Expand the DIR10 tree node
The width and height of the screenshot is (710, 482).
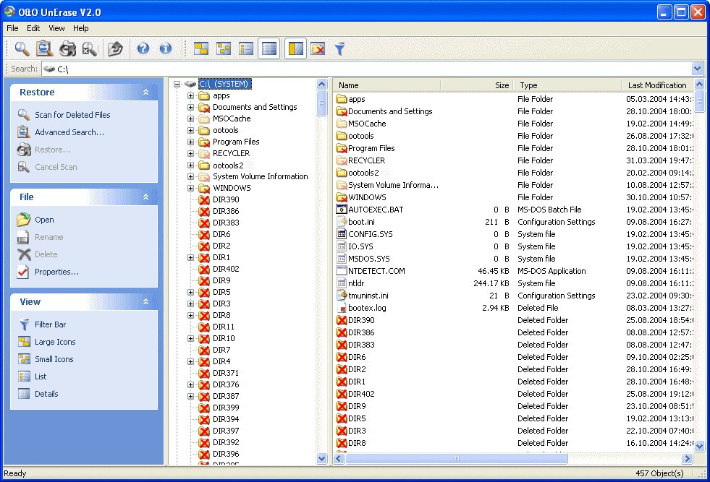(x=190, y=339)
